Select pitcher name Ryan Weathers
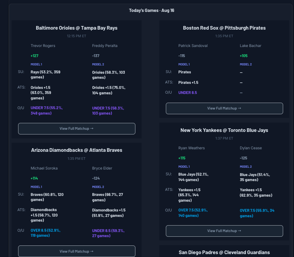 tap(192, 148)
